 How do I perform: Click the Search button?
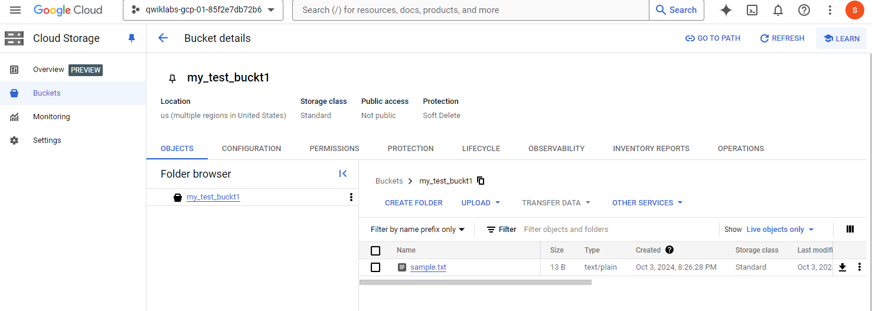coord(677,10)
